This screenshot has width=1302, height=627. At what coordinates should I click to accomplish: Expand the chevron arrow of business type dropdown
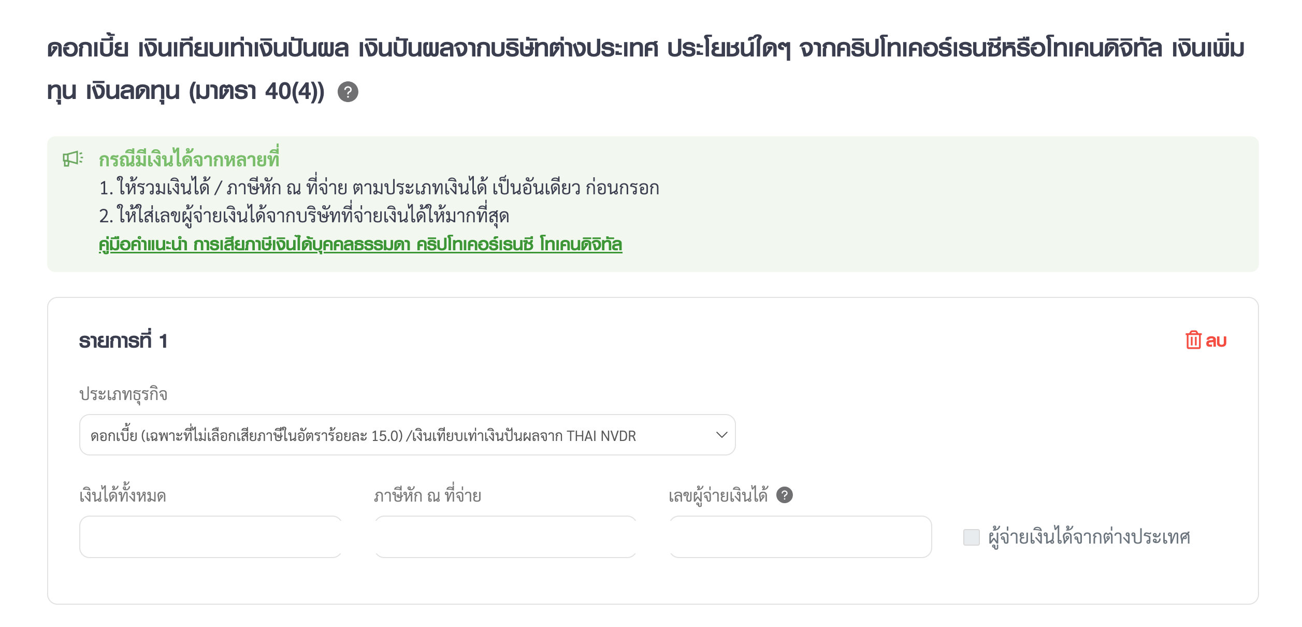pos(721,435)
